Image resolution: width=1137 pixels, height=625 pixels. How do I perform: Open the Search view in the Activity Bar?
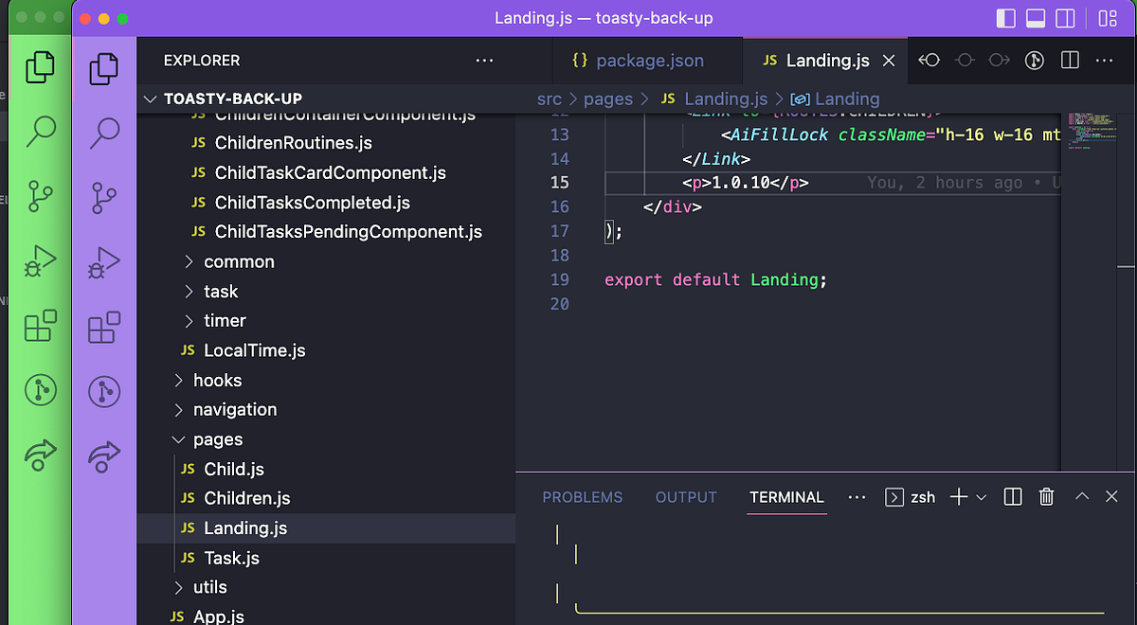click(104, 133)
